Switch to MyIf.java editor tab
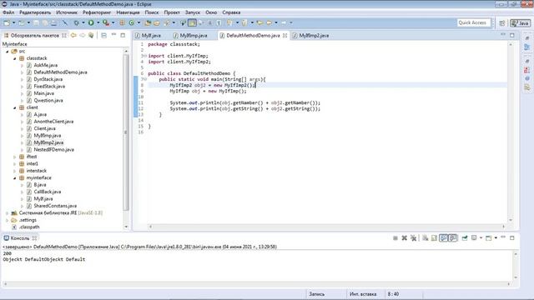This screenshot has width=534, height=300. 149,35
